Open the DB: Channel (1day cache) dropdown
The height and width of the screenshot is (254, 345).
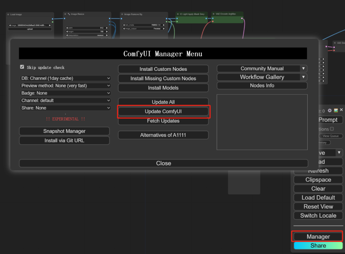(65, 78)
